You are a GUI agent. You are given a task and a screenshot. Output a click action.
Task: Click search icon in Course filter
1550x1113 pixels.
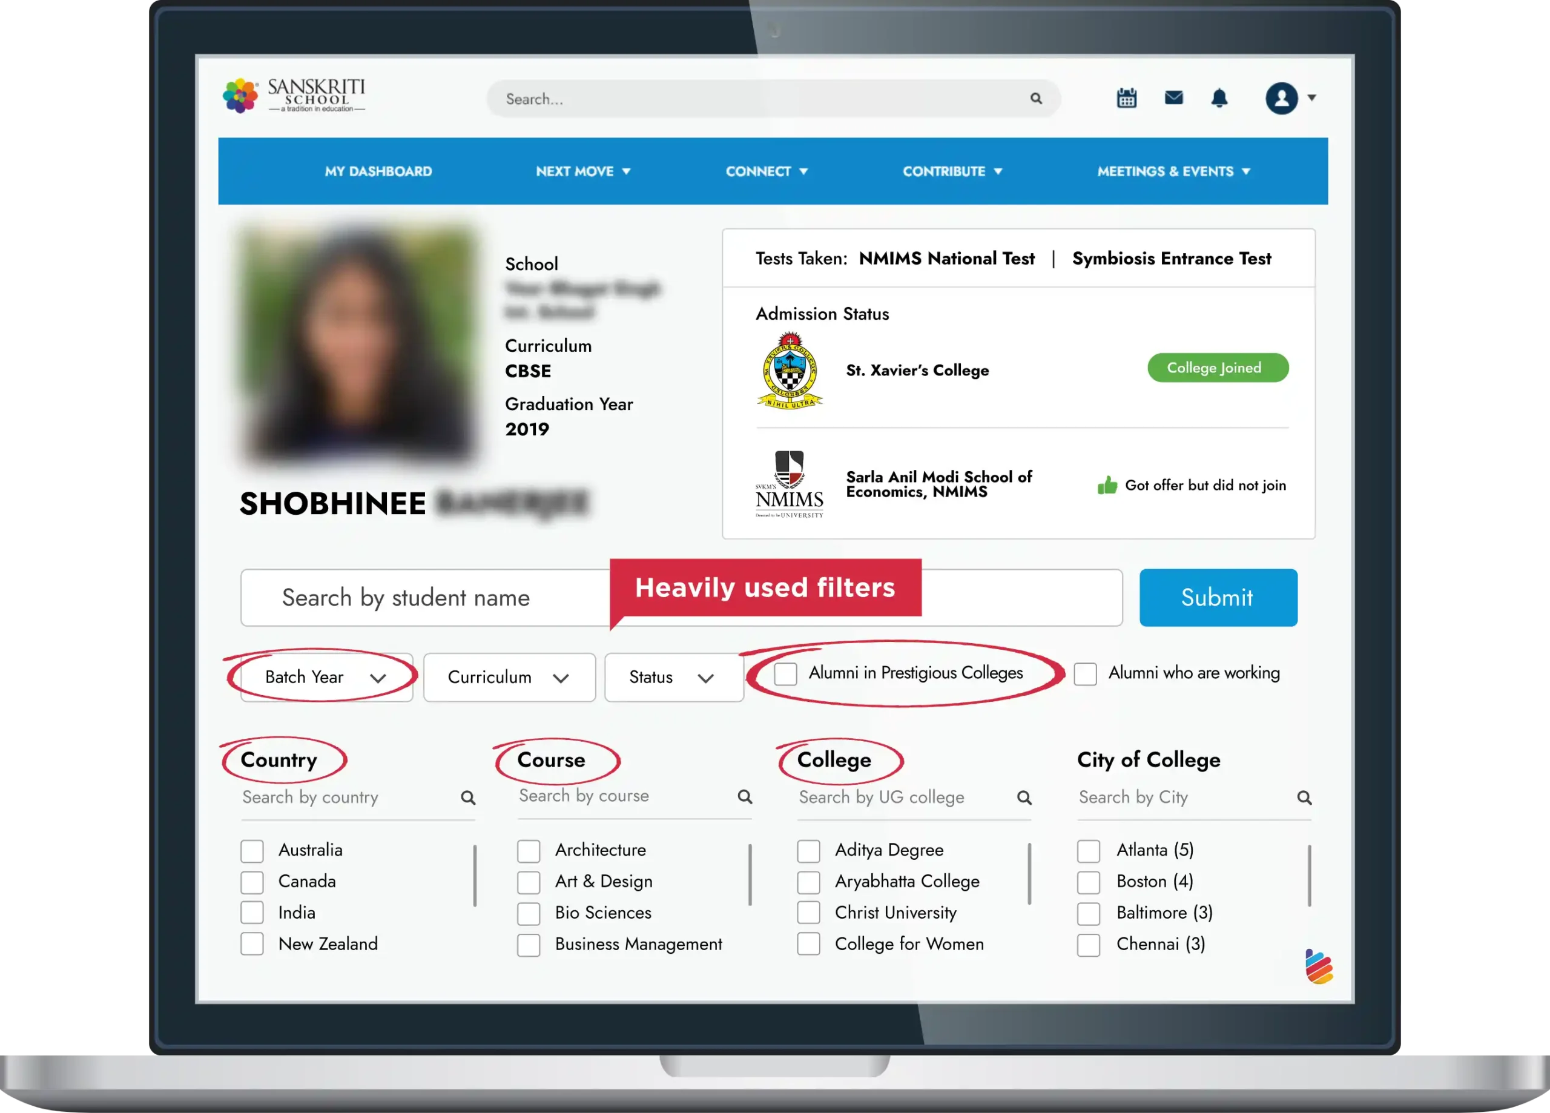tap(745, 797)
